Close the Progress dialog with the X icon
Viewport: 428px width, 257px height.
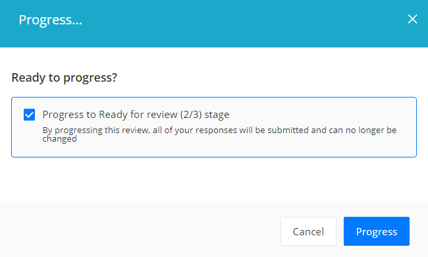coord(412,19)
